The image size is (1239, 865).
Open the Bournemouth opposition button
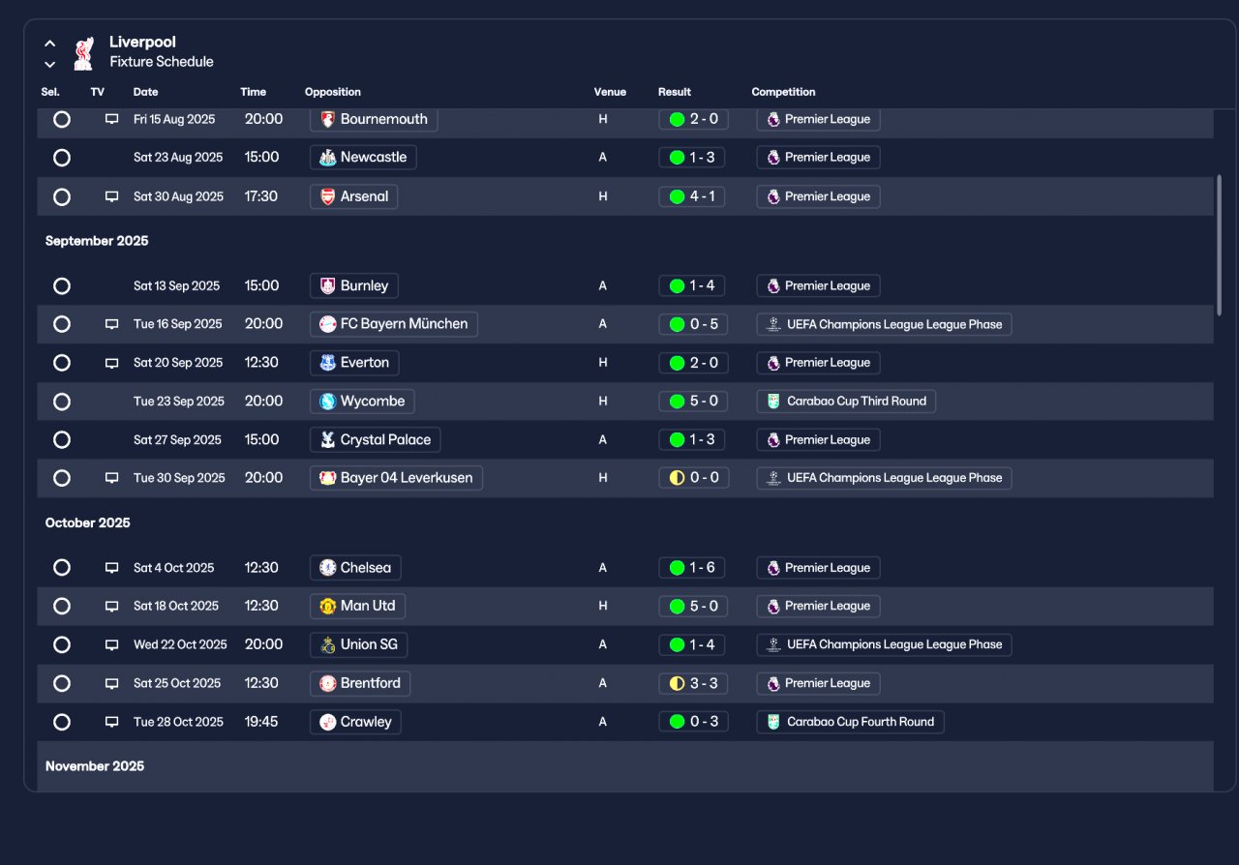coord(374,119)
